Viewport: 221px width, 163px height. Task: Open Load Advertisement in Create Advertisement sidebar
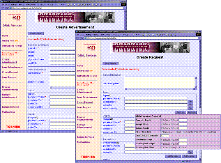[x=12, y=67]
